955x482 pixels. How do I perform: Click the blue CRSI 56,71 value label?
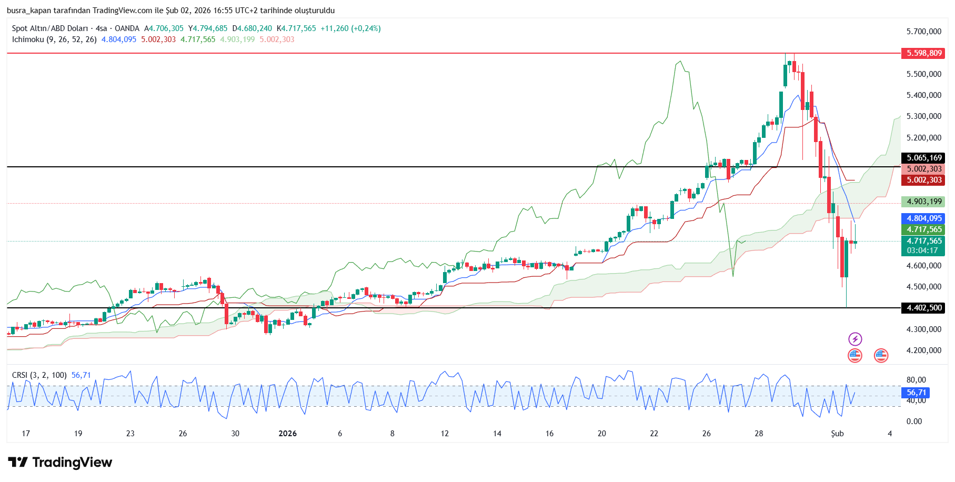coord(916,393)
